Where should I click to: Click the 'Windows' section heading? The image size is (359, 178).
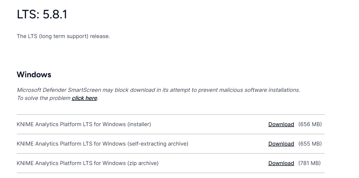pyautogui.click(x=34, y=75)
